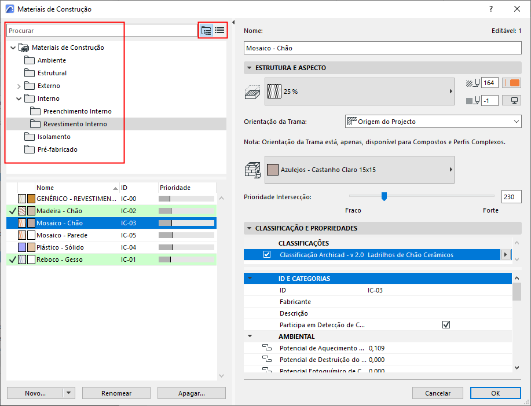Open Orientação da Trama dropdown
531x406 pixels.
[433, 122]
